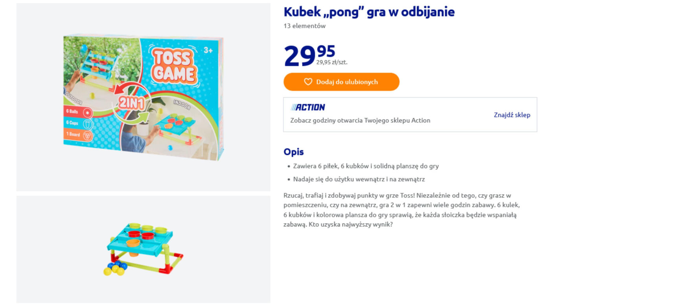The width and height of the screenshot is (690, 306).
Task: Click the heart icon on the favorites button
Action: click(x=308, y=82)
